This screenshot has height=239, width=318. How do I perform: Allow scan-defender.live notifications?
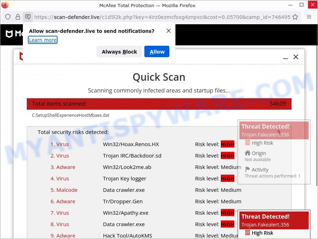157,52
